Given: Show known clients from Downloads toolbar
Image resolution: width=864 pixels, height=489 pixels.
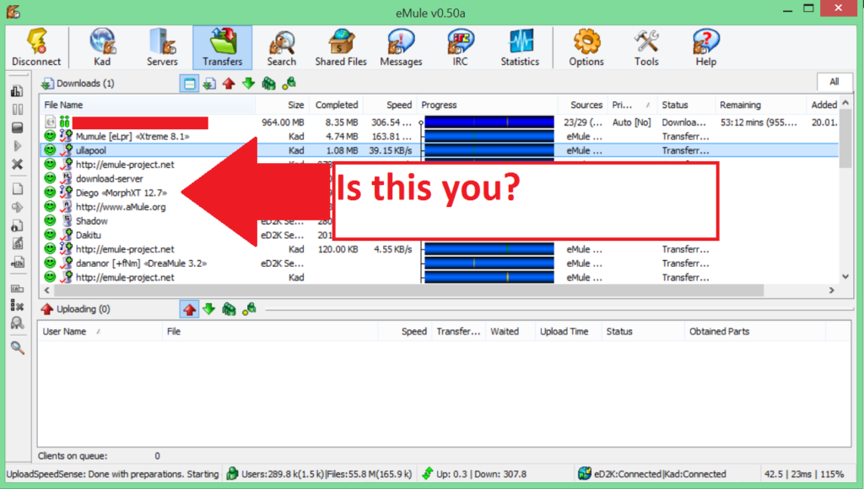Looking at the screenshot, I should [x=289, y=84].
